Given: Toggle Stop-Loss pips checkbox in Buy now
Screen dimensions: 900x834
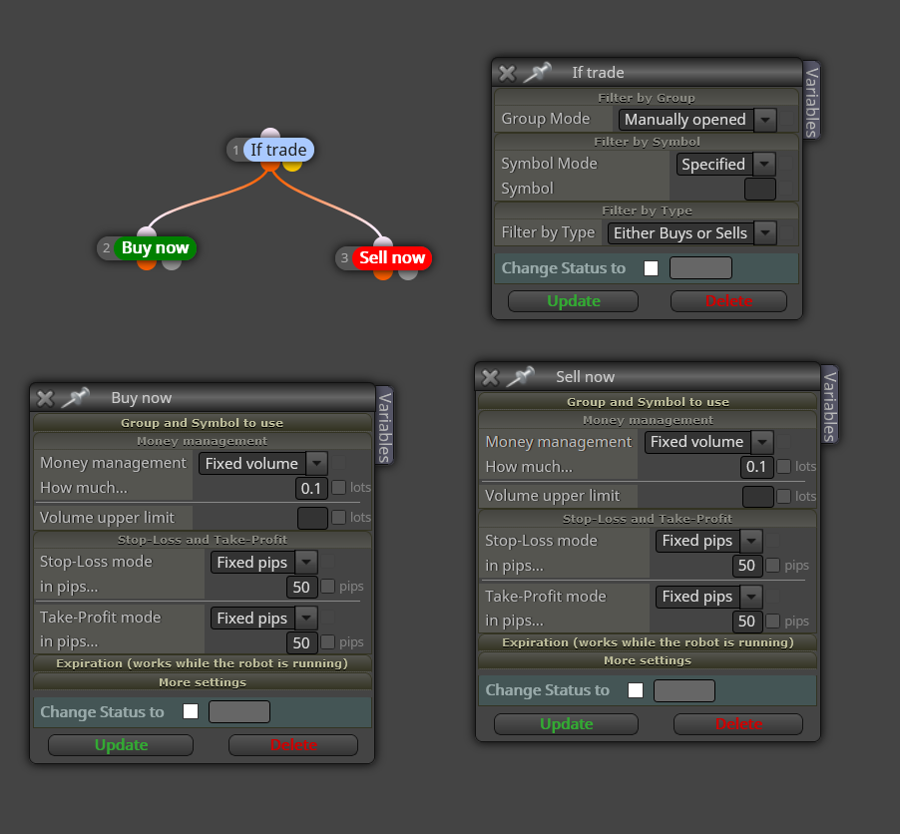Looking at the screenshot, I should 327,586.
